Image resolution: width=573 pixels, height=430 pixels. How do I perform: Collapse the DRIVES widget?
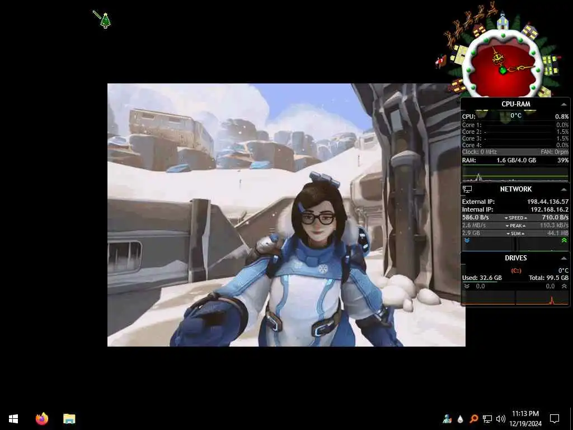click(564, 258)
